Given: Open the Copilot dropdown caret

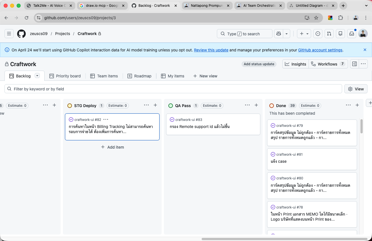Looking at the screenshot, I should click(x=287, y=34).
